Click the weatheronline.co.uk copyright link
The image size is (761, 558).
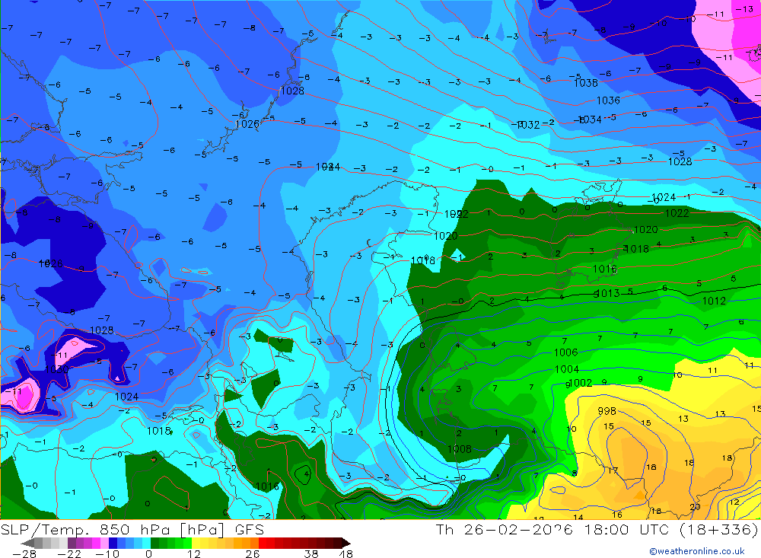pos(697,551)
